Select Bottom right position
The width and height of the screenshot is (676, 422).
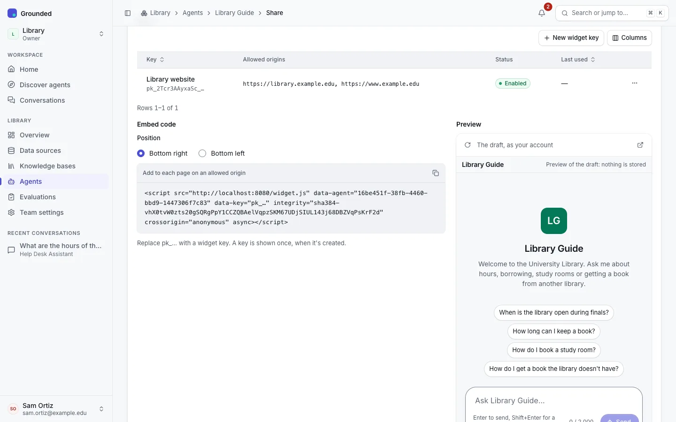click(141, 153)
